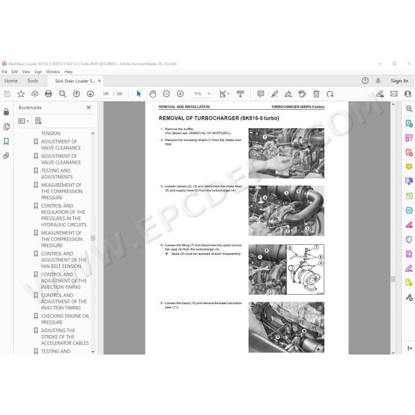Select the highlight pen tool
Image resolution: width=415 pixels, height=415 pixels.
coord(274,94)
